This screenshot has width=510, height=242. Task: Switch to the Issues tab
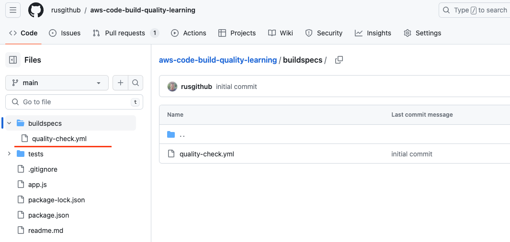tap(64, 33)
